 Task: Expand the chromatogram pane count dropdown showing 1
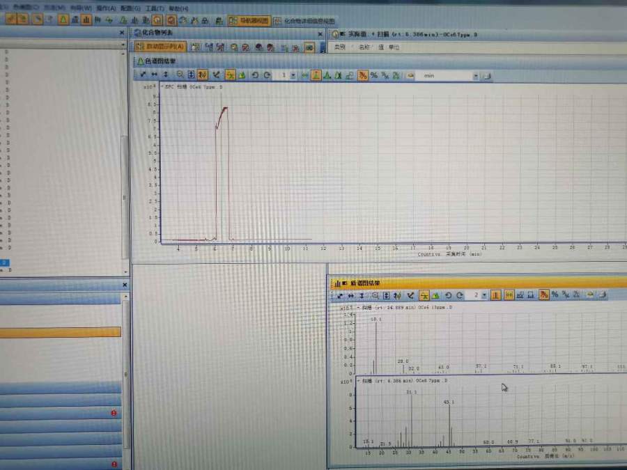293,75
